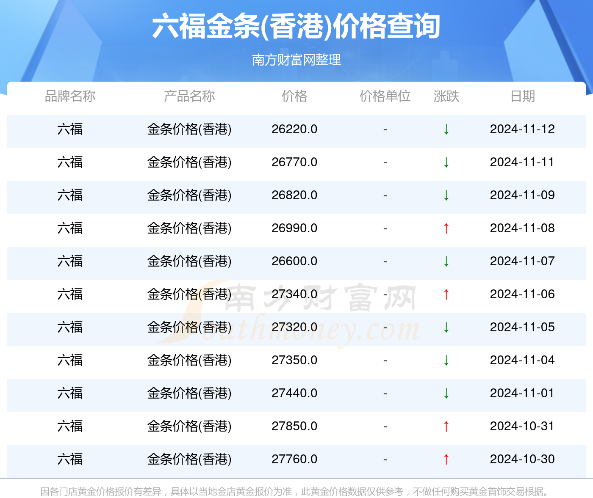Click 六福 brand in the 2024-10-30 row
Image resolution: width=593 pixels, height=498 pixels.
point(70,459)
